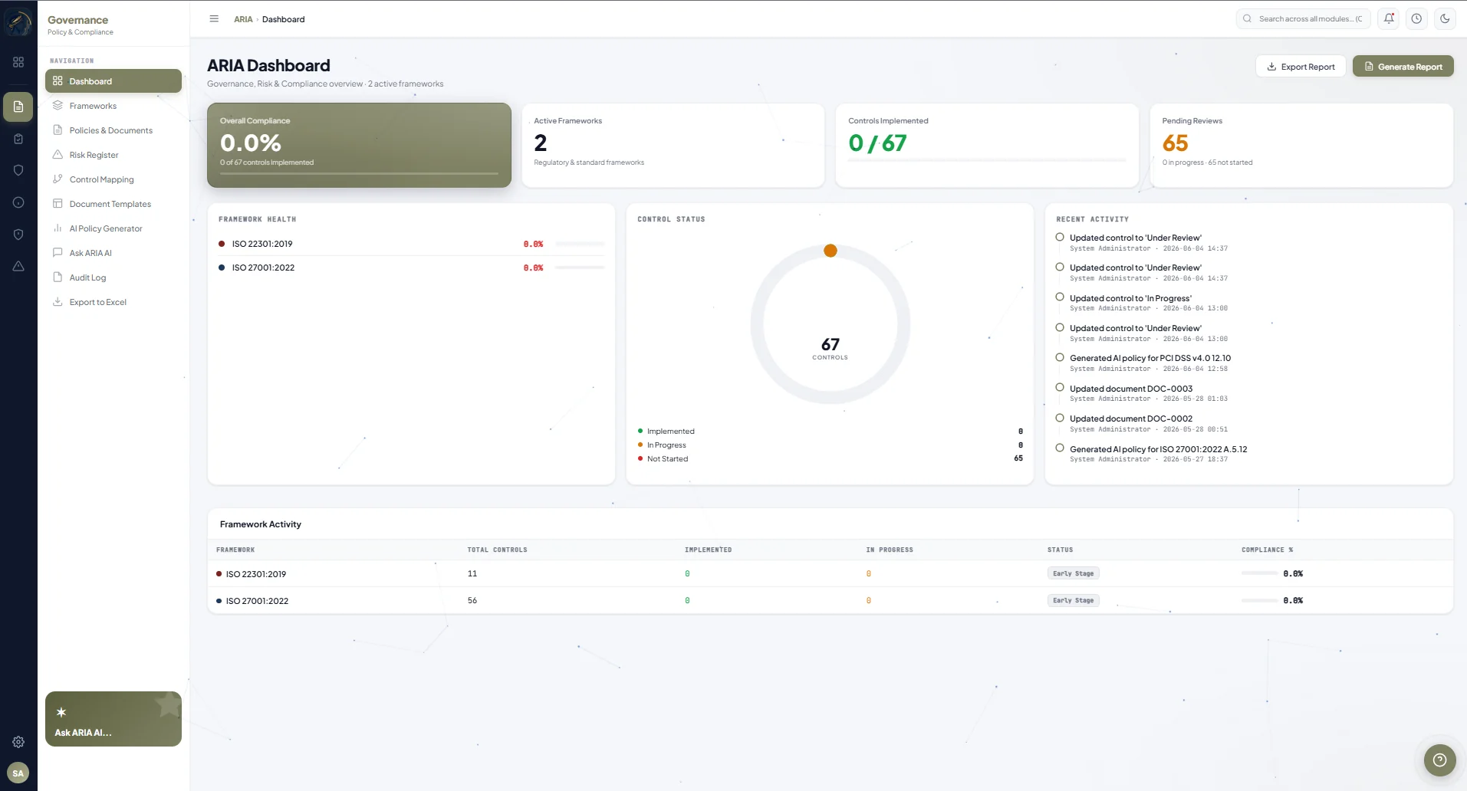Open Policies & Documents page
This screenshot has width=1467, height=791.
(113, 130)
